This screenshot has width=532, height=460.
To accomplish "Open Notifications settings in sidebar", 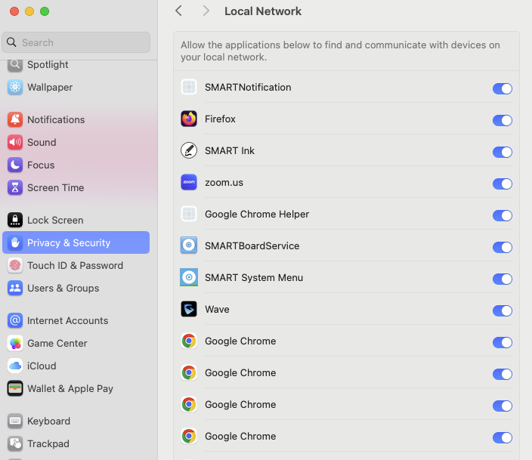I will 56,120.
